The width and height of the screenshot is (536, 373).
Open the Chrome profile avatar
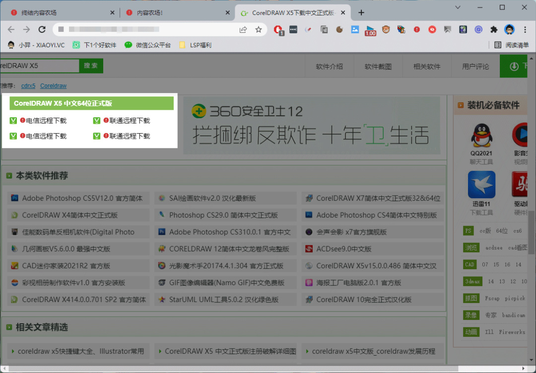click(x=509, y=29)
